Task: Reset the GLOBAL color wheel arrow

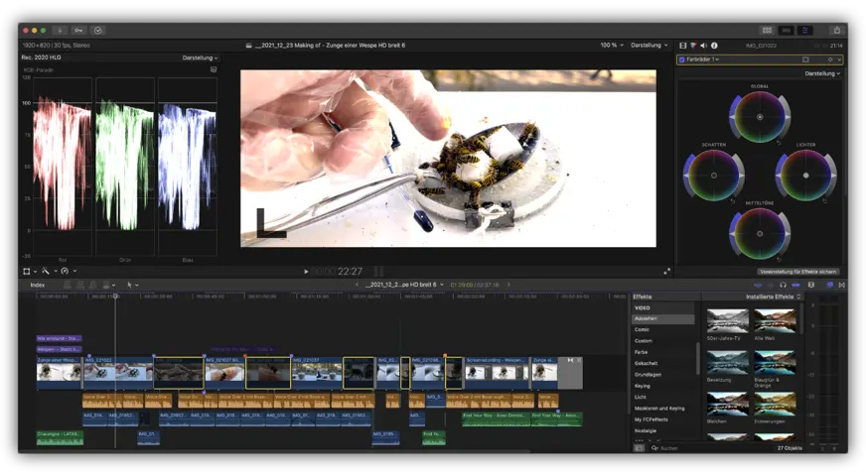Action: pyautogui.click(x=780, y=143)
